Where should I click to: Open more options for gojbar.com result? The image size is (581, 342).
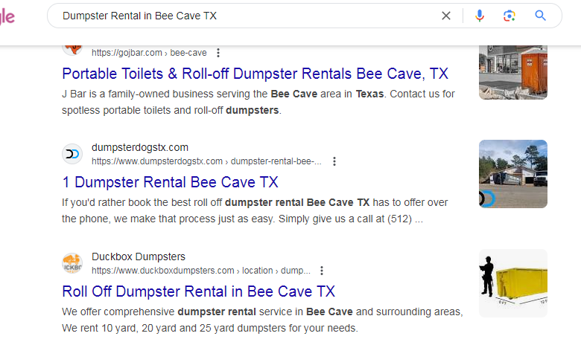218,53
